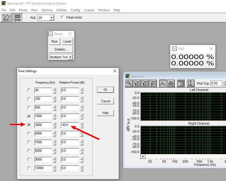Enable the 7000 Hz tone checkbox

(29, 142)
